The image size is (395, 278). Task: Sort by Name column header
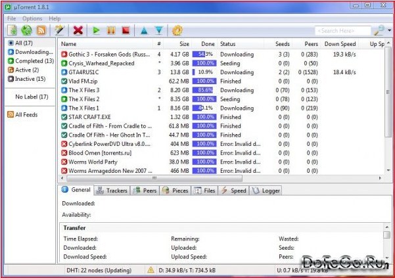tap(68, 44)
